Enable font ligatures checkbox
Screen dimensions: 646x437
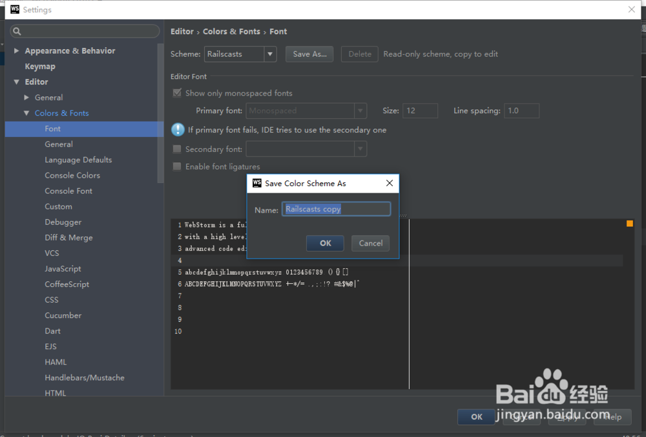177,166
